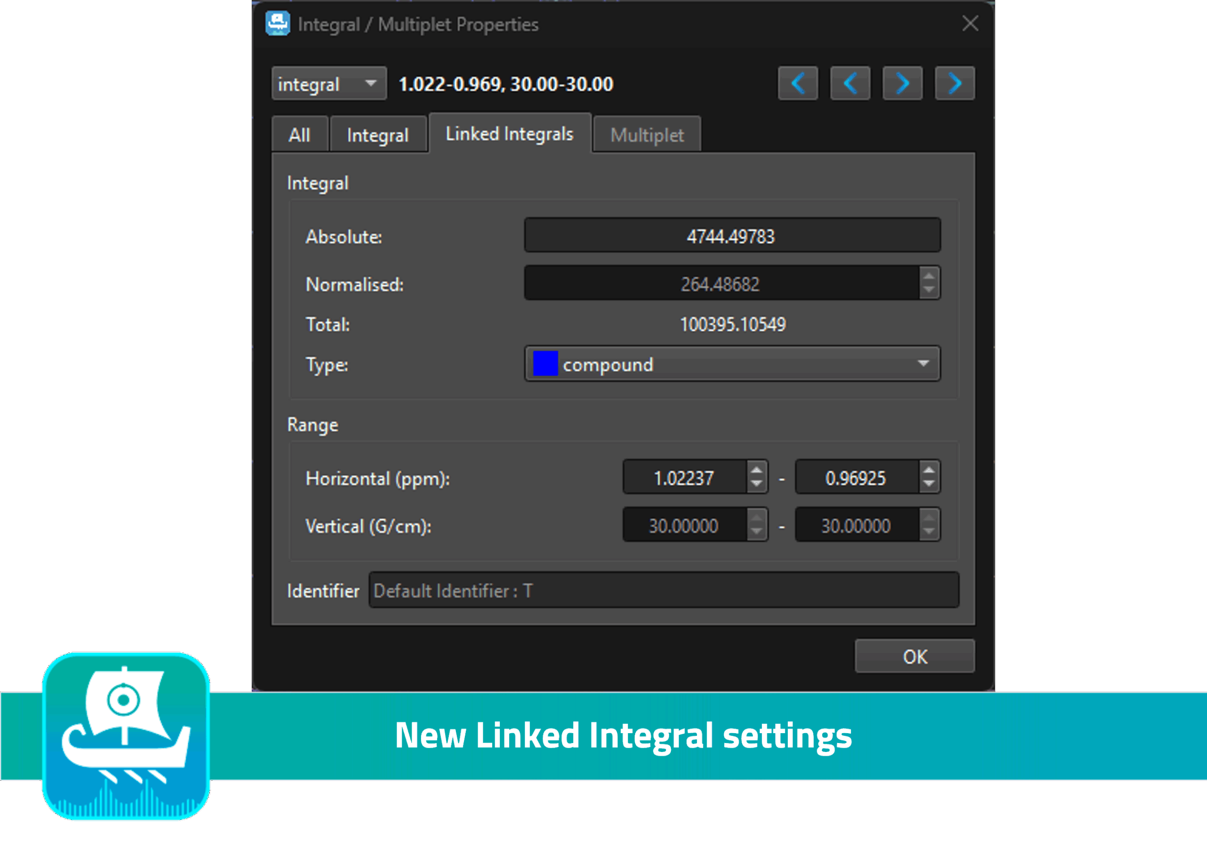This screenshot has height=859, width=1207.
Task: Click the first (leftmost) navigation arrow
Action: pyautogui.click(x=797, y=83)
